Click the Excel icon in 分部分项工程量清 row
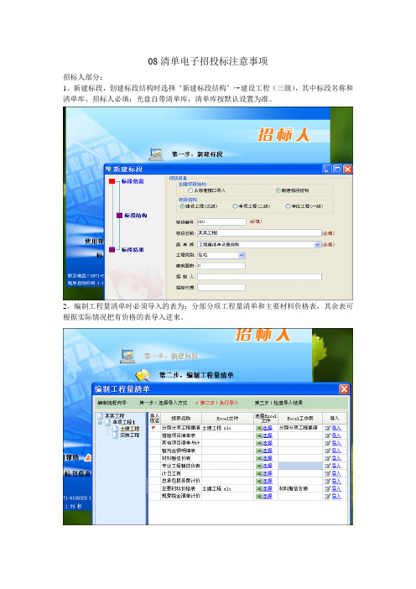The width and height of the screenshot is (416, 589). coord(258,428)
